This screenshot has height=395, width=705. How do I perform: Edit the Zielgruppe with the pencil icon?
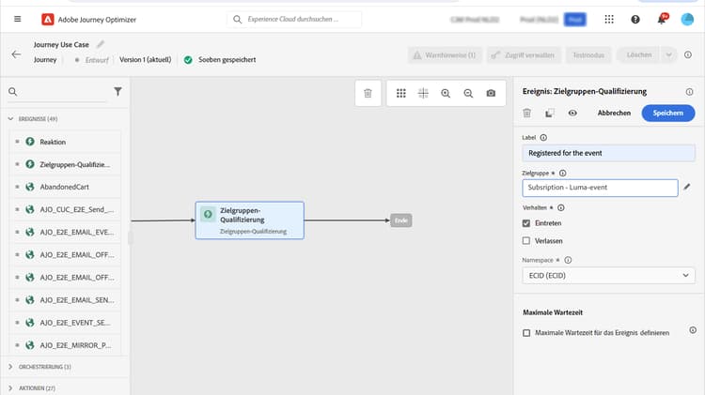pos(686,187)
